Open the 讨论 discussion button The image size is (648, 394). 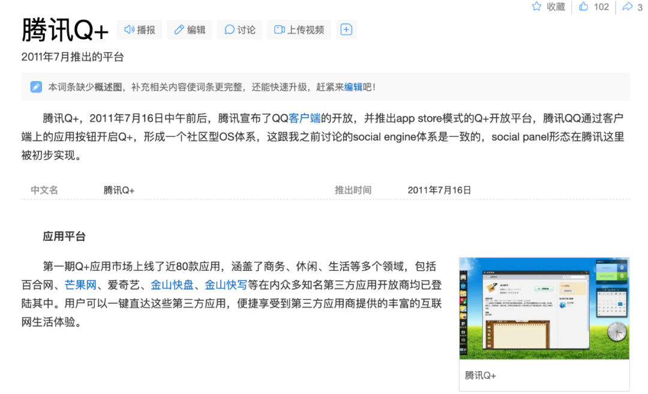[239, 30]
